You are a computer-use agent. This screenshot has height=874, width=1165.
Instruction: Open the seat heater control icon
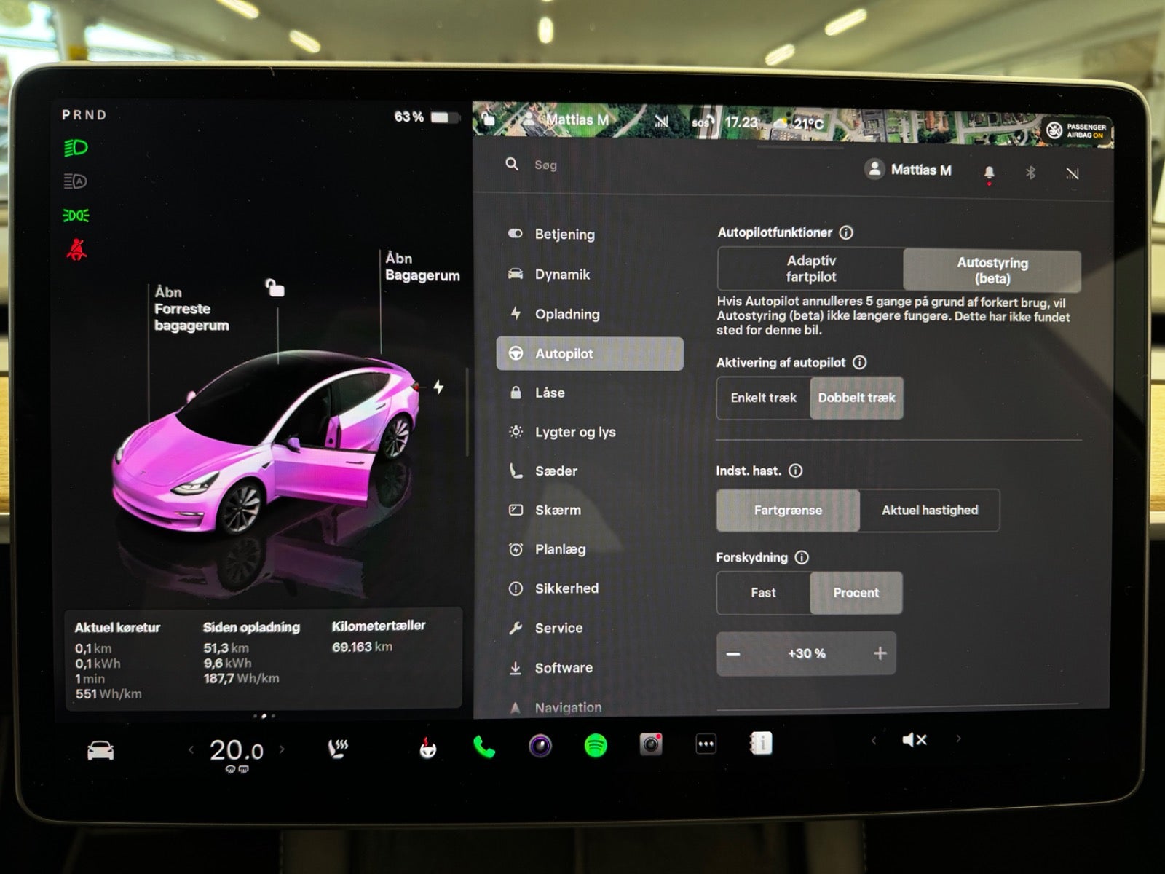(338, 748)
